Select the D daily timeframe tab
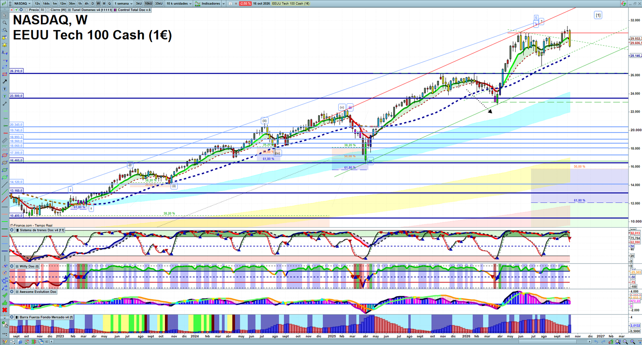 pos(93,4)
